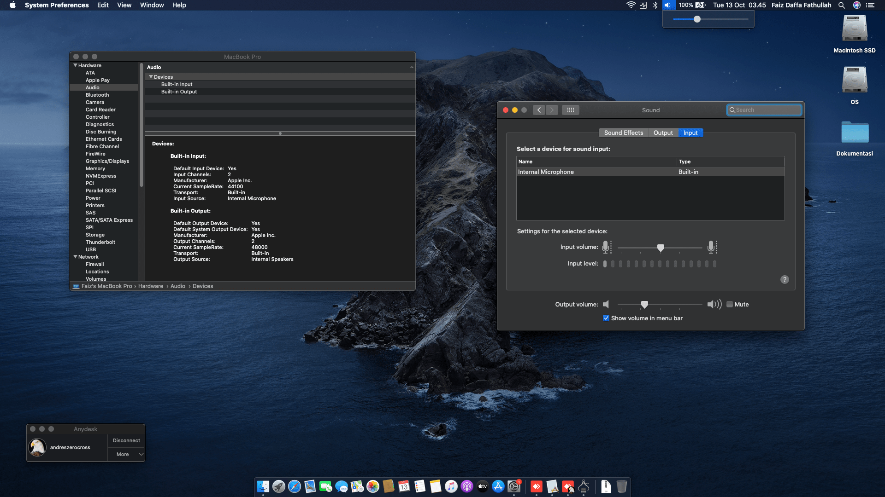
Task: Collapse the Devices disclosure triangle
Action: 151,77
